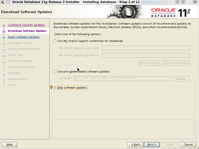Screen dimensions: 199x149
Task: Focus My Oracle Support user name field
Action: [x=146, y=48]
